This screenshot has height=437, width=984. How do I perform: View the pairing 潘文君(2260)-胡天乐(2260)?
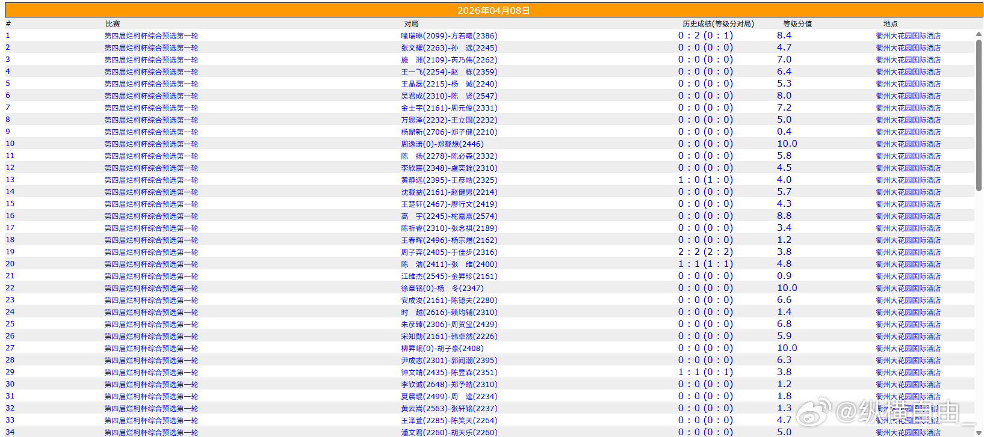(x=449, y=432)
